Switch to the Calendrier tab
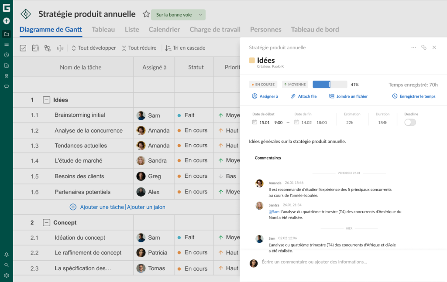 [164, 29]
